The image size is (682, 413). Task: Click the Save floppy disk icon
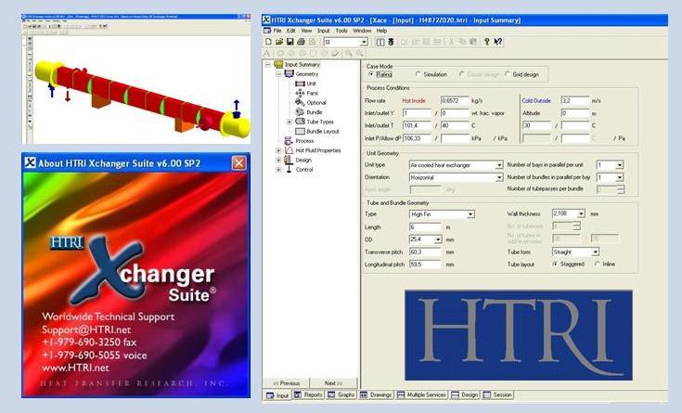coord(290,42)
